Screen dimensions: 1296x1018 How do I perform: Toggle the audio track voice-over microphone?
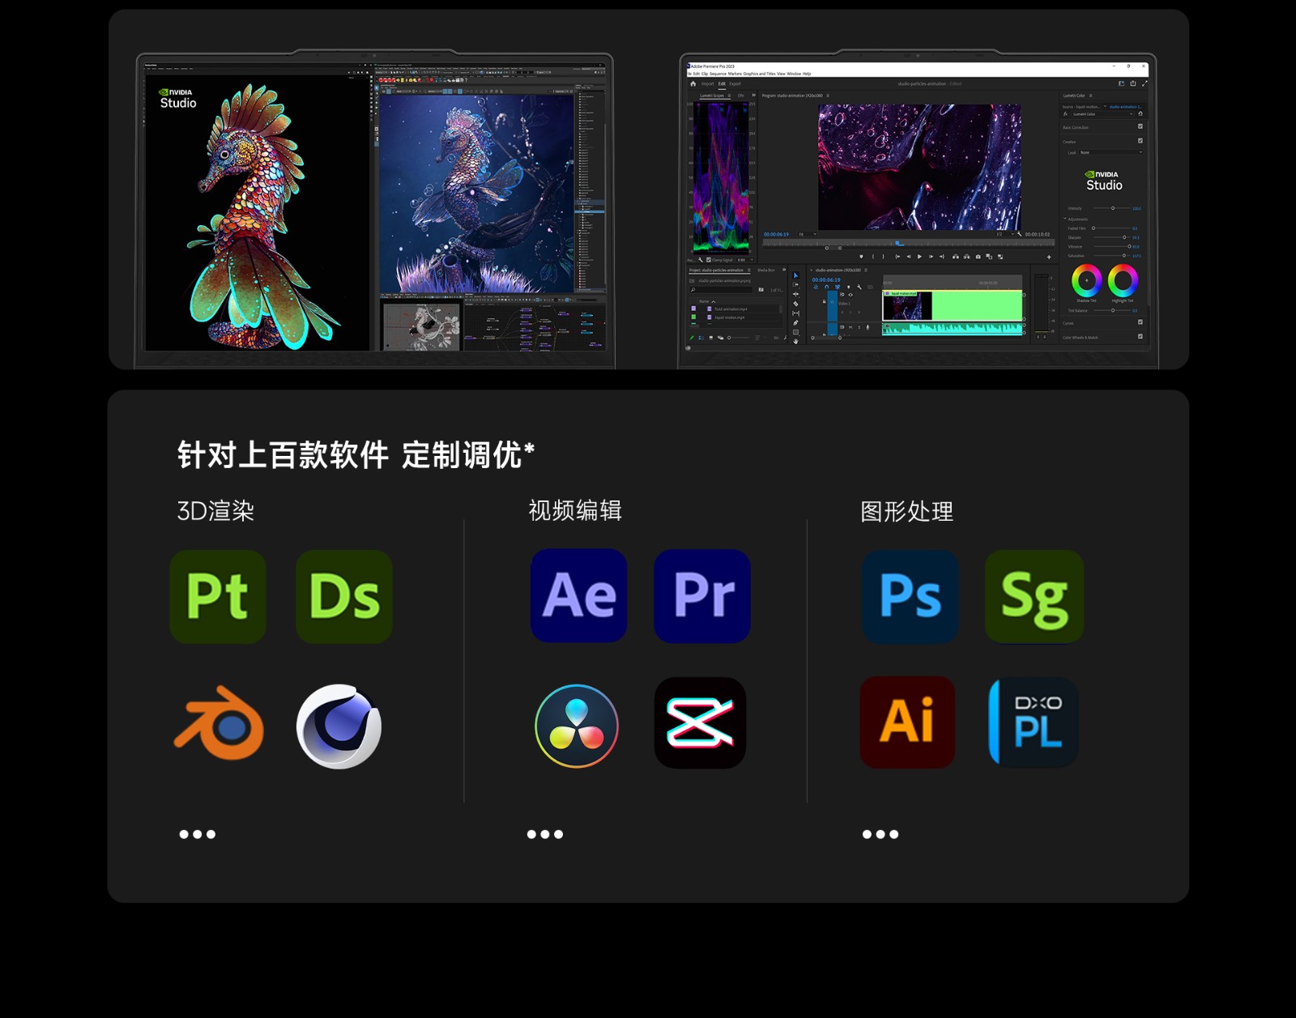coord(868,327)
